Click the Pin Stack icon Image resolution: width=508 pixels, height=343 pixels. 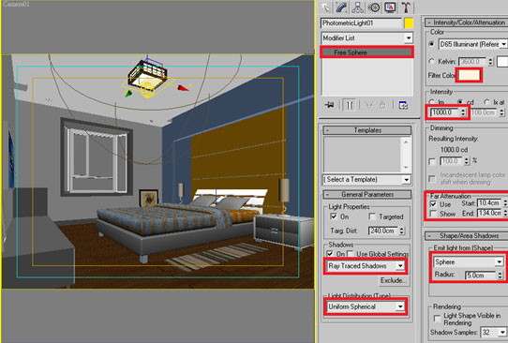[330, 105]
